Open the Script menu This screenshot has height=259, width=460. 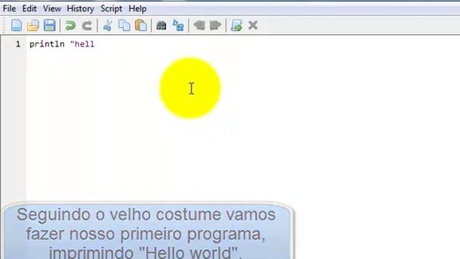click(x=111, y=9)
